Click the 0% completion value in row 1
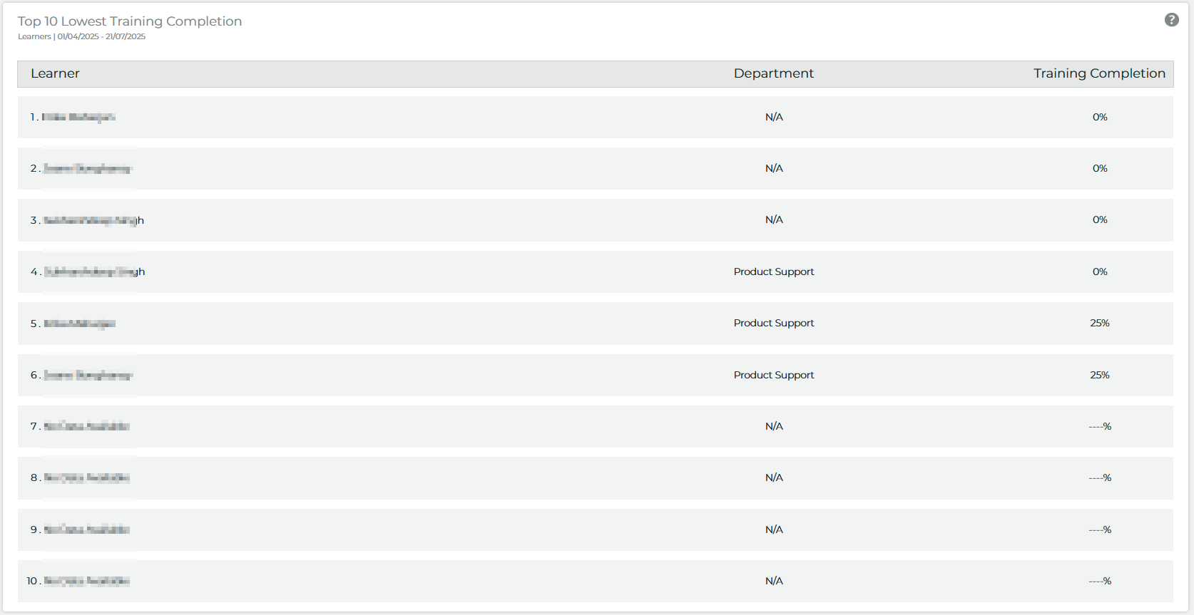Viewport: 1194px width, 615px height. pos(1099,117)
